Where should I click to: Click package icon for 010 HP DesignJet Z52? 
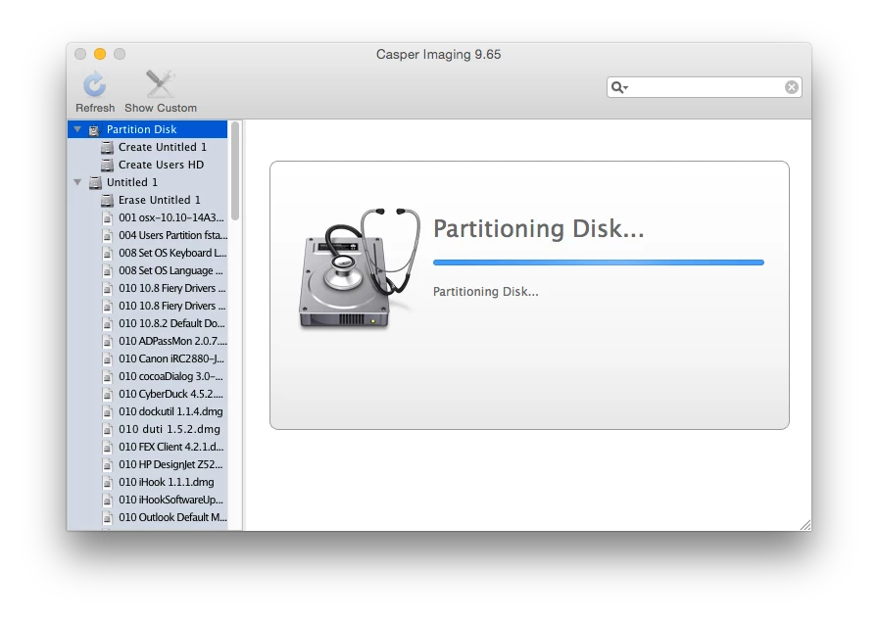[x=108, y=464]
